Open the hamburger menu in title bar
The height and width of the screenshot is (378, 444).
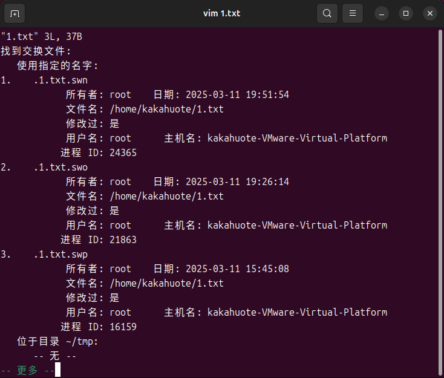[353, 13]
